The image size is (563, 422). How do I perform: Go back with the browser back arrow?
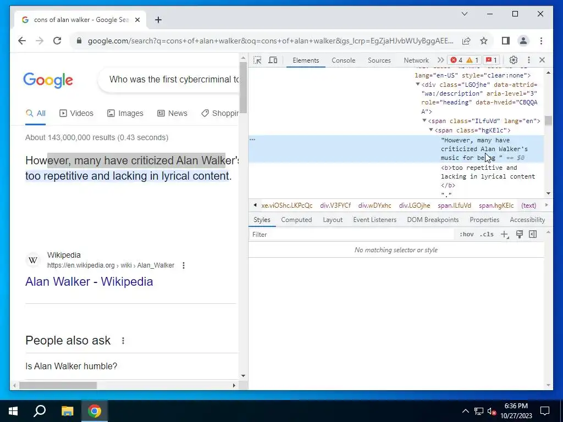click(22, 41)
